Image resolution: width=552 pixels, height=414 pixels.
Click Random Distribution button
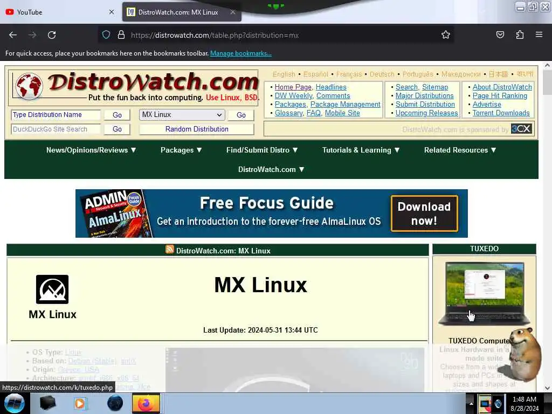click(197, 129)
